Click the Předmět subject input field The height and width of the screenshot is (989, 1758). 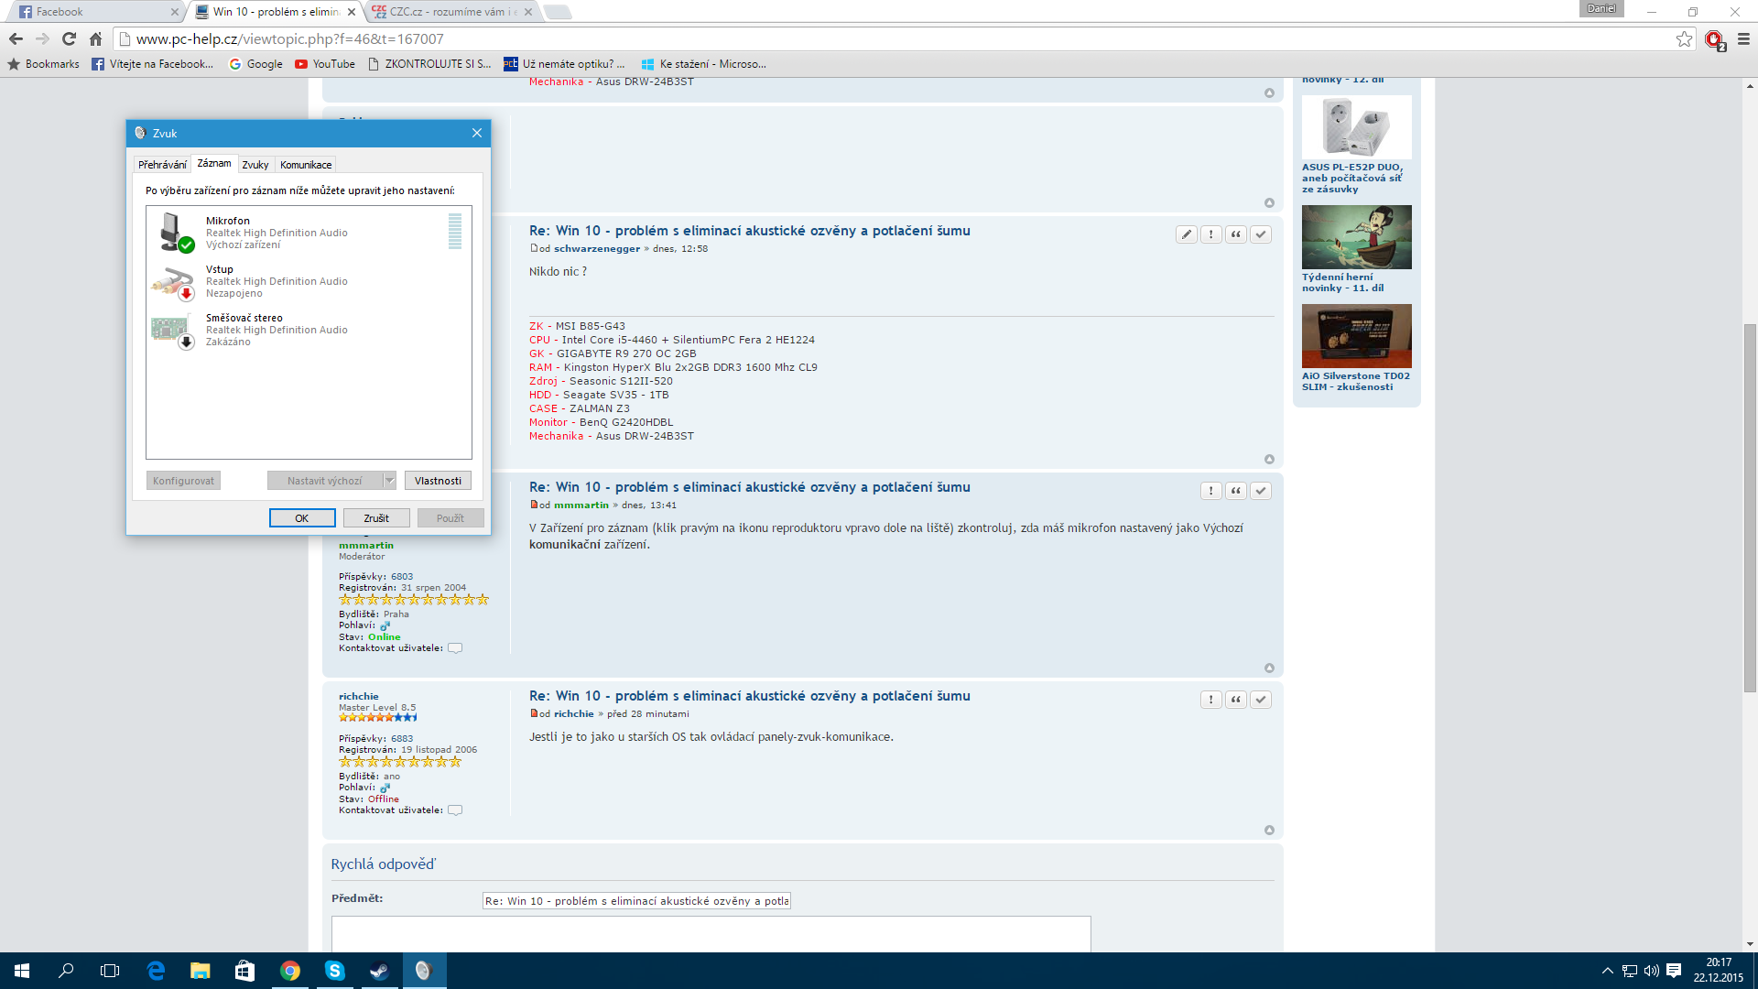[636, 901]
